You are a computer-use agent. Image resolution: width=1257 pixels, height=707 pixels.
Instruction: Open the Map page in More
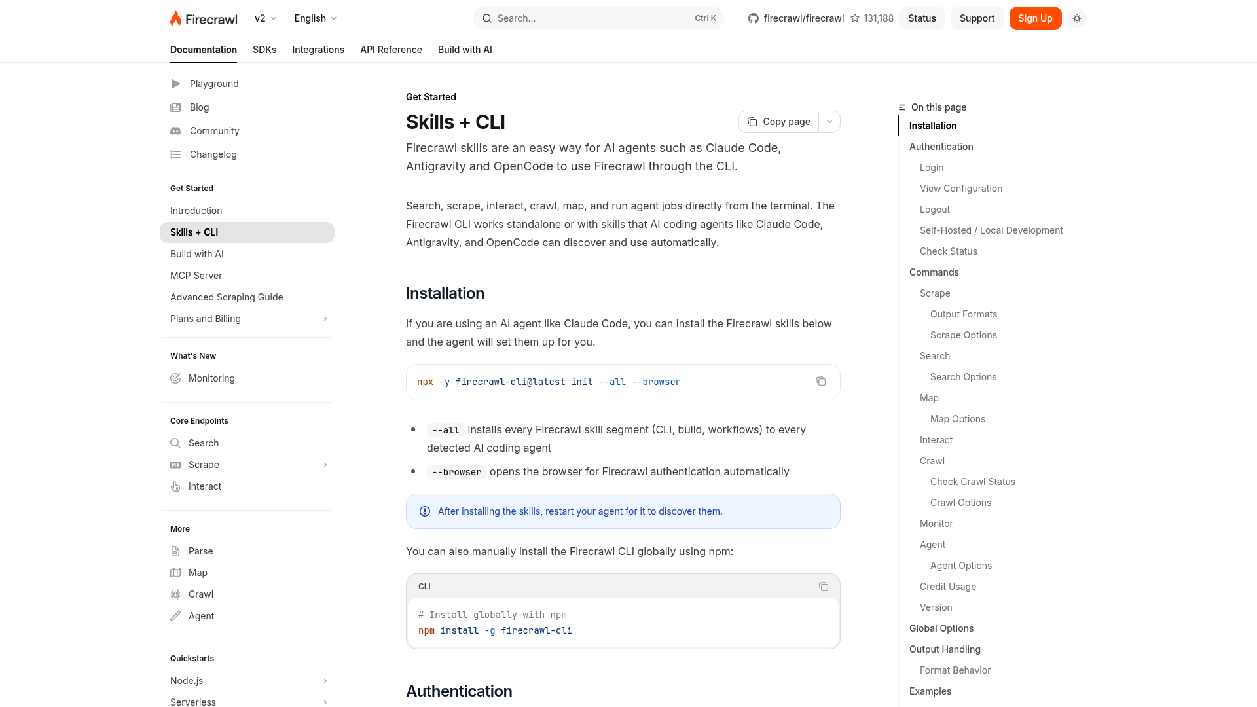198,573
